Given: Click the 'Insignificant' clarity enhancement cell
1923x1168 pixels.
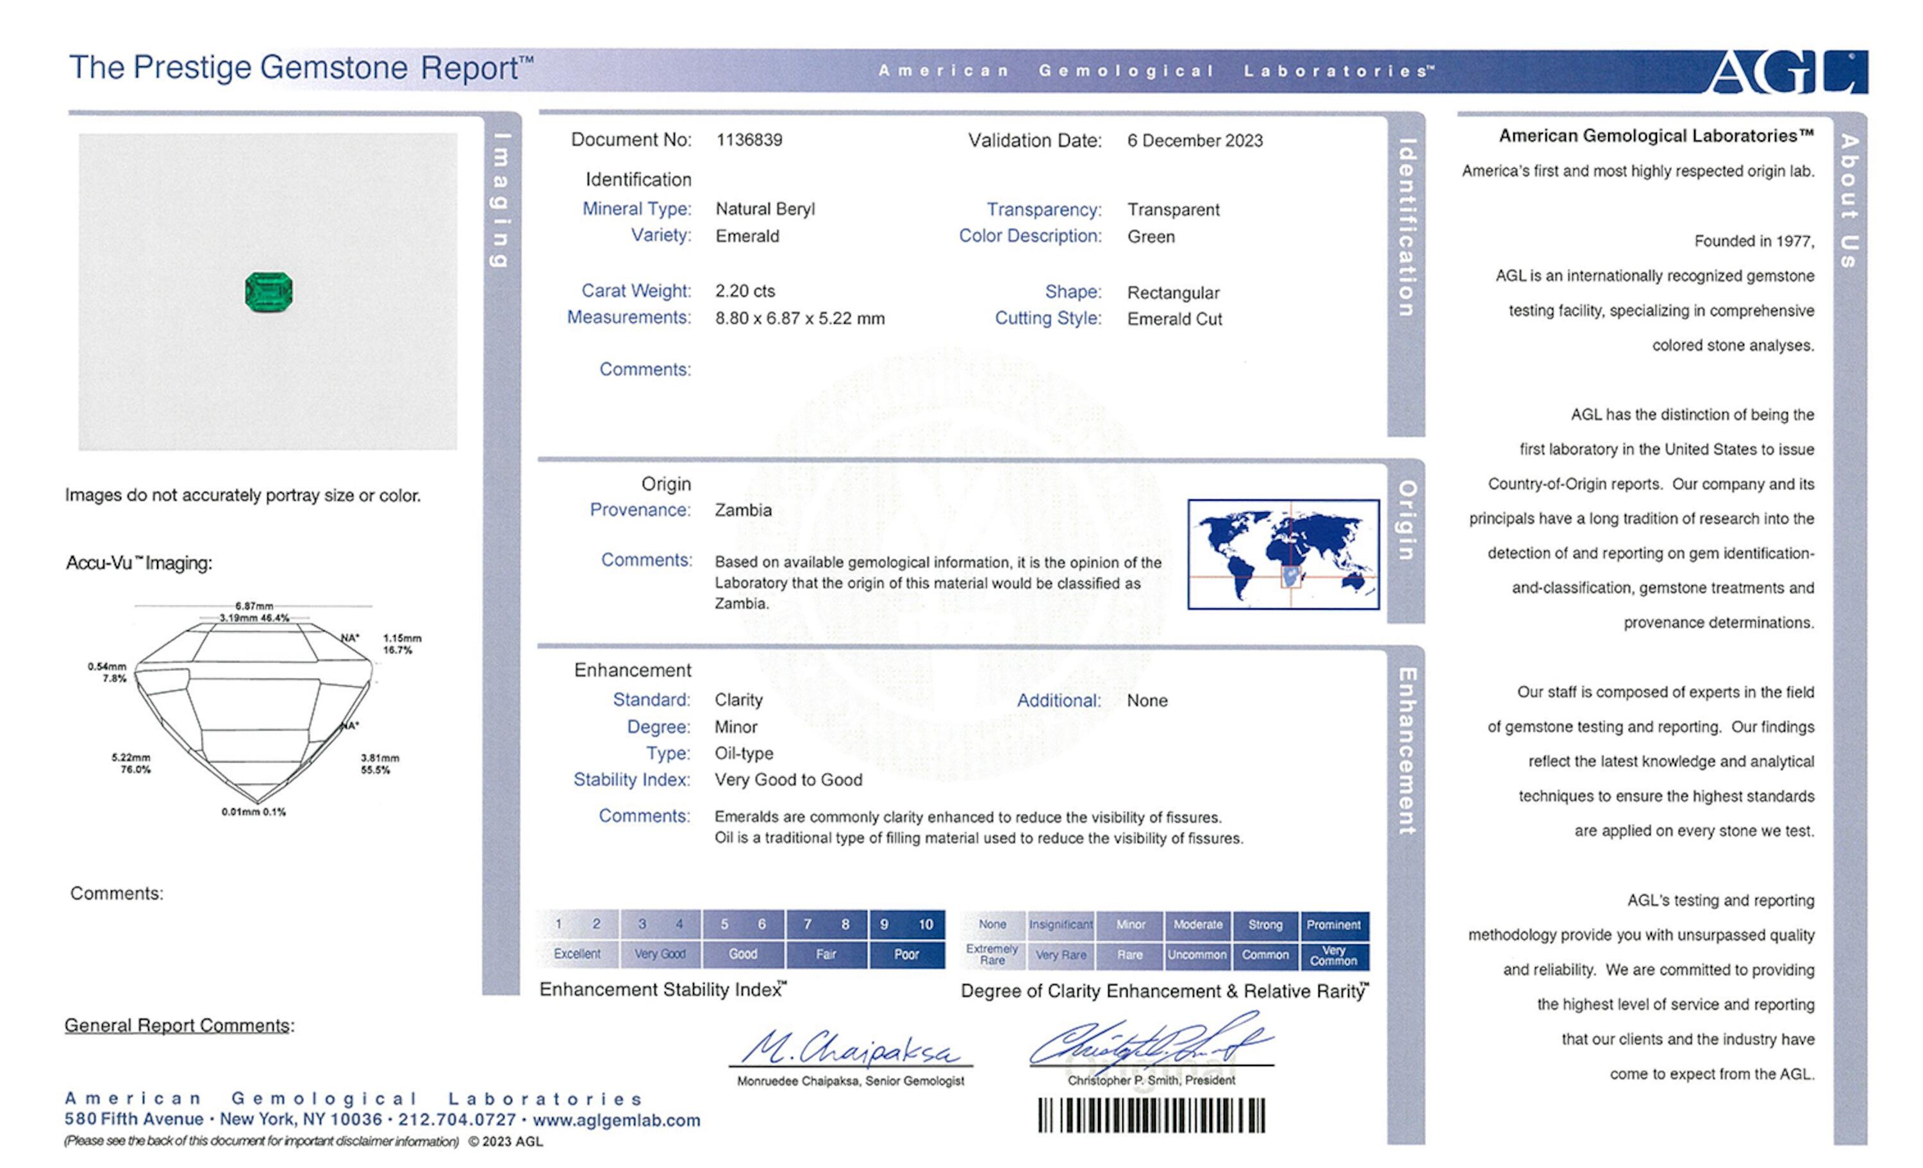Looking at the screenshot, I should [x=1061, y=924].
